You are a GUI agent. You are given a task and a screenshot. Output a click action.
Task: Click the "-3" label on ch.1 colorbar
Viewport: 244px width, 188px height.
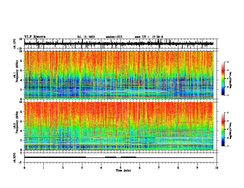227,62
